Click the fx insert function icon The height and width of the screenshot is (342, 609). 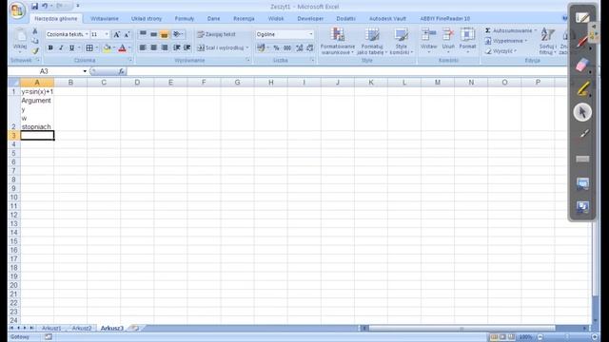tap(122, 71)
